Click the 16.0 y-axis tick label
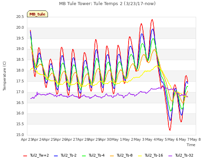Screen dimensions: 216x162 [x=20, y=113]
